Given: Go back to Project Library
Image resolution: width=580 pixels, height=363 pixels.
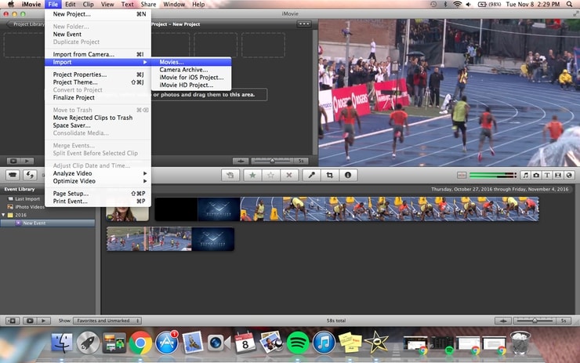Looking at the screenshot, I should tap(26, 24).
